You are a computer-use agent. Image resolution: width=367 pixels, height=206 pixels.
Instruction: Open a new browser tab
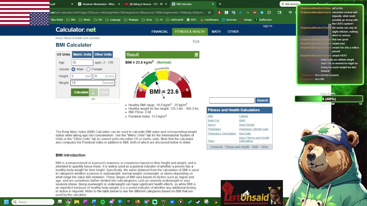[x=220, y=4]
